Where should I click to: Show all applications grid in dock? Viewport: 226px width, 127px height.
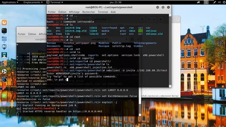[x=4, y=112]
